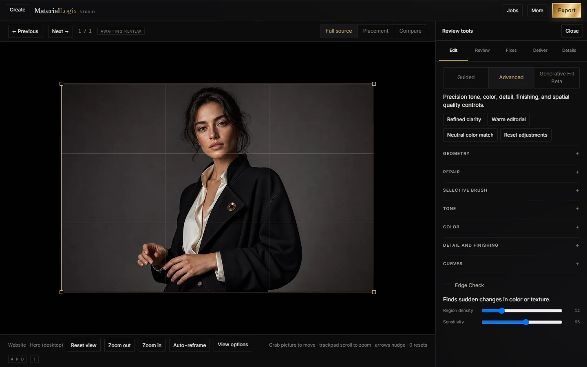Click the bottom-left crop handle
This screenshot has height=367, width=587.
(62, 292)
